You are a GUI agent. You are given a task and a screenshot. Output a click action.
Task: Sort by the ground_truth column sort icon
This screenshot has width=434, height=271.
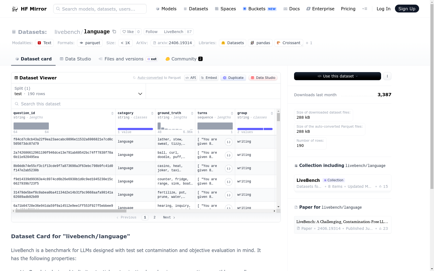tap(192, 113)
